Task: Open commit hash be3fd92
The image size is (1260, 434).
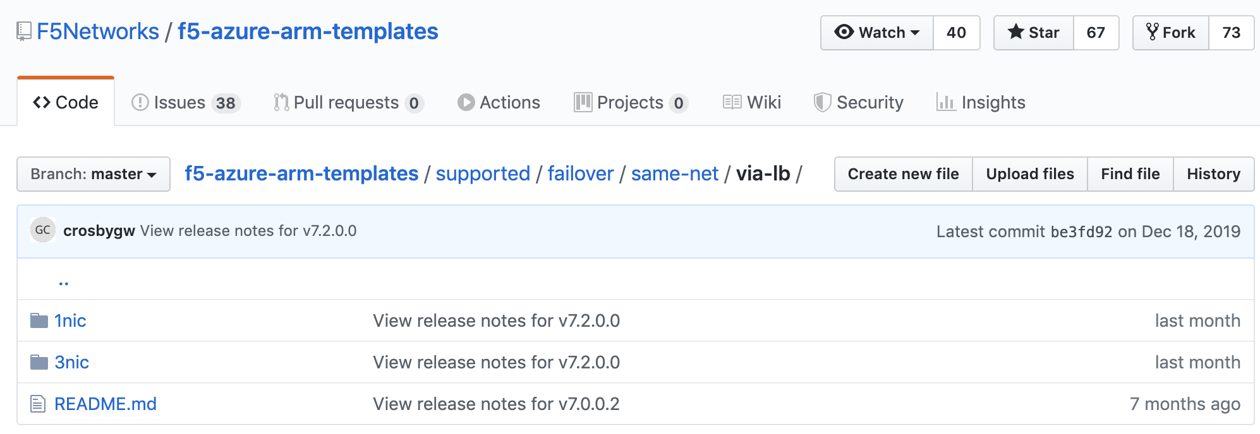Action: pos(1081,232)
